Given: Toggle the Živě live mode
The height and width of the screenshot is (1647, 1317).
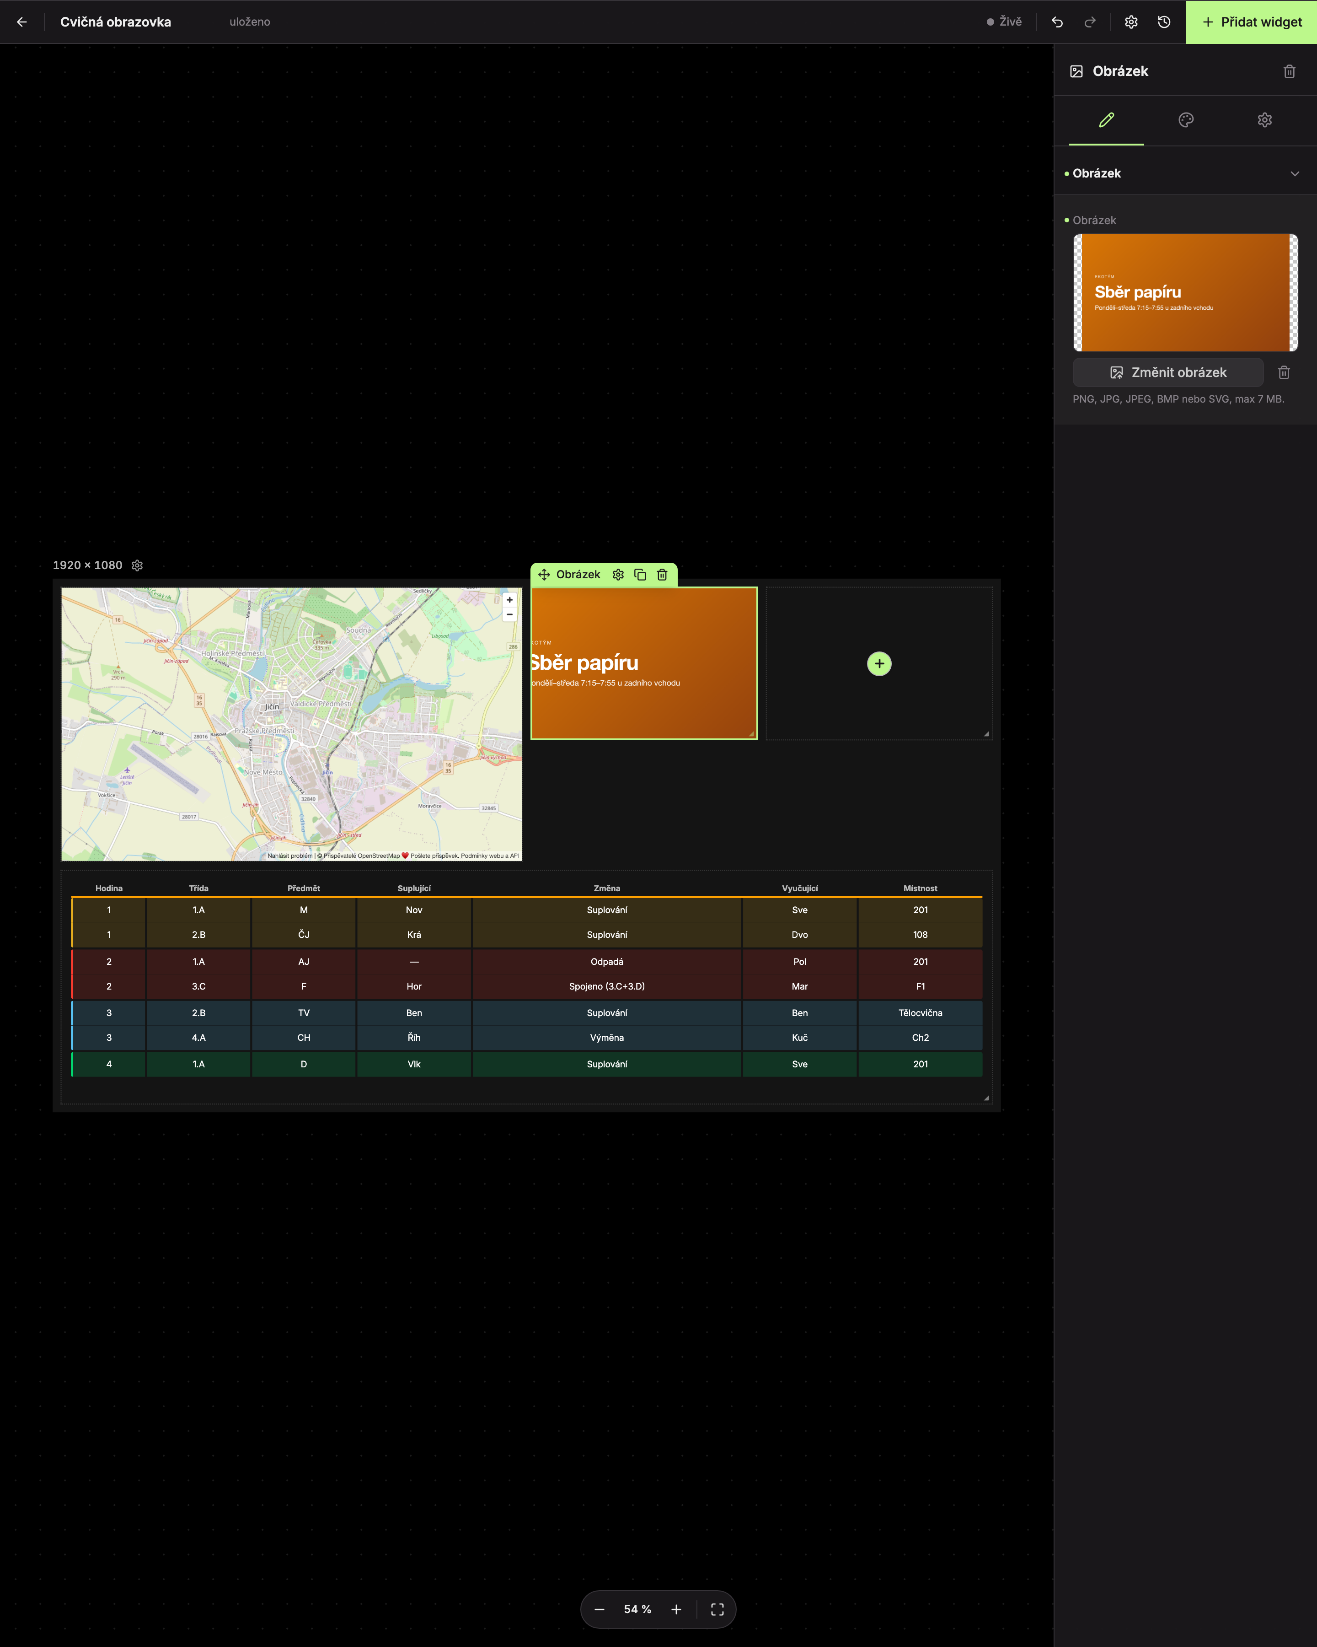Looking at the screenshot, I should click(x=1004, y=22).
